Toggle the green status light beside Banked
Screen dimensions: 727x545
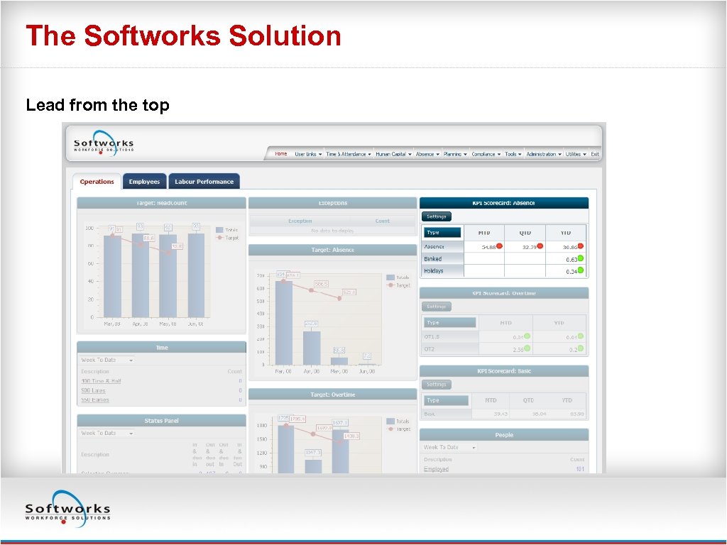click(579, 258)
